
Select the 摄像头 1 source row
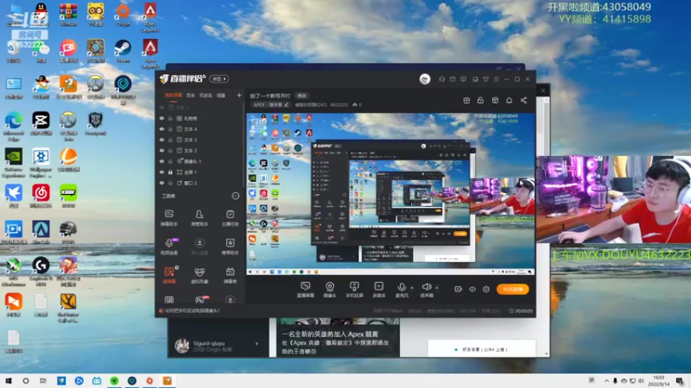point(200,161)
